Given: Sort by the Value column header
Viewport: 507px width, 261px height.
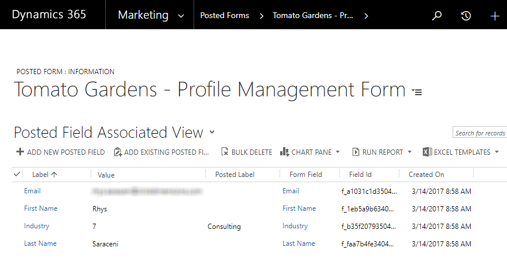Looking at the screenshot, I should [106, 175].
